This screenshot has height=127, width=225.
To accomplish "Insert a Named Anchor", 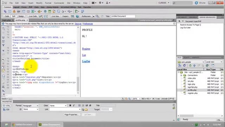I will [14, 11].
